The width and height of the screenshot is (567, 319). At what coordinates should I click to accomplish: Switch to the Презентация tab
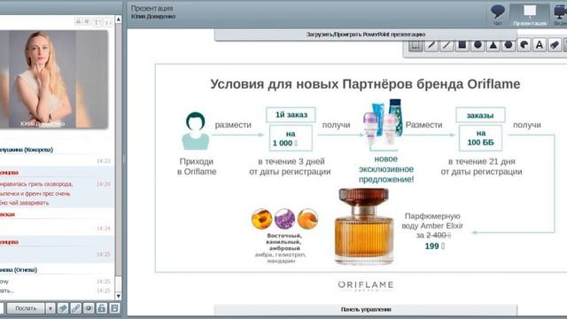coord(530,15)
